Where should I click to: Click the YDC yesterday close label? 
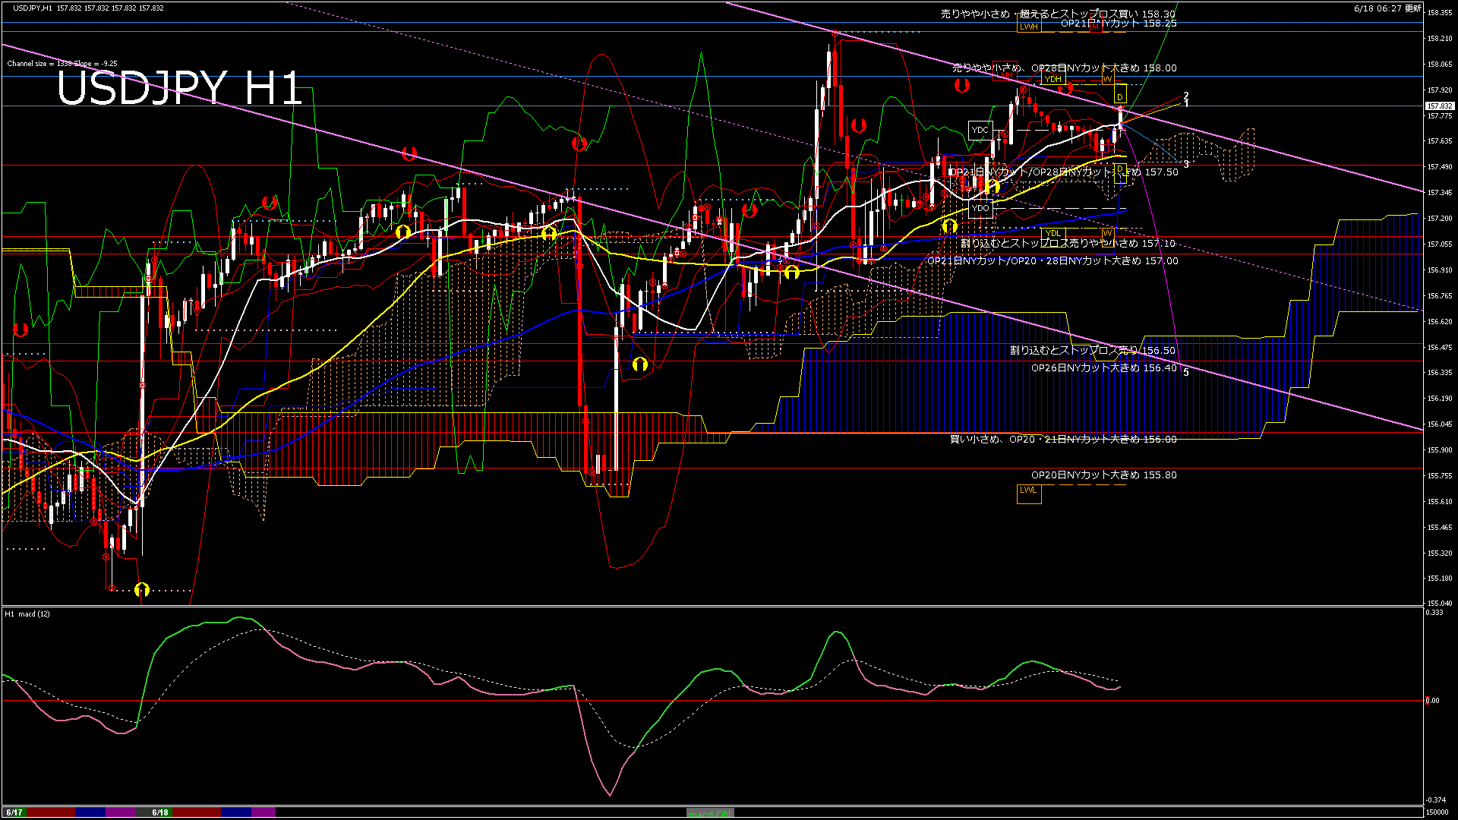click(980, 130)
